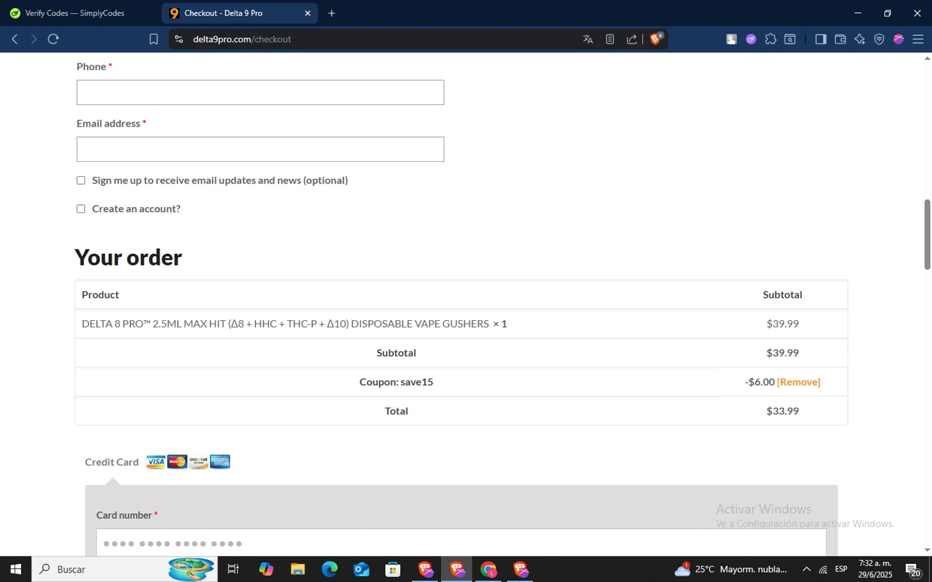
Task: Open the notification center icon
Action: (x=913, y=570)
